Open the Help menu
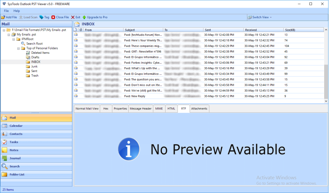The image size is (329, 193). [x=17, y=11]
